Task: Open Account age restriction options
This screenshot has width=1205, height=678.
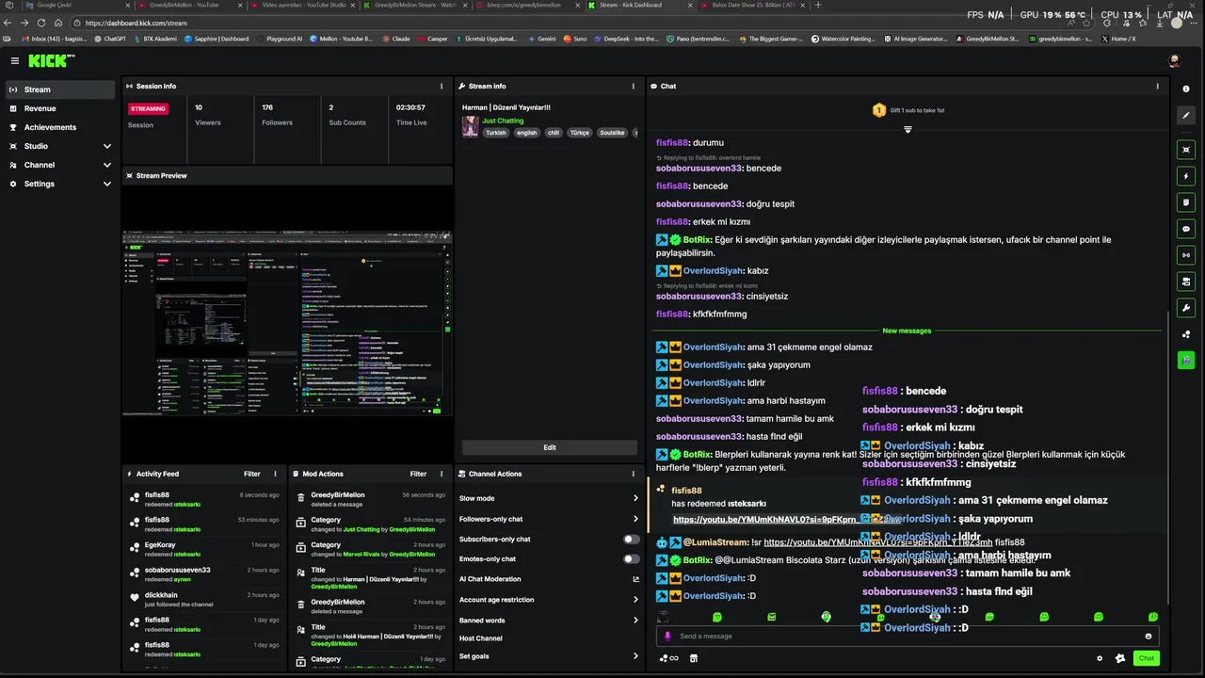Action: [x=549, y=599]
